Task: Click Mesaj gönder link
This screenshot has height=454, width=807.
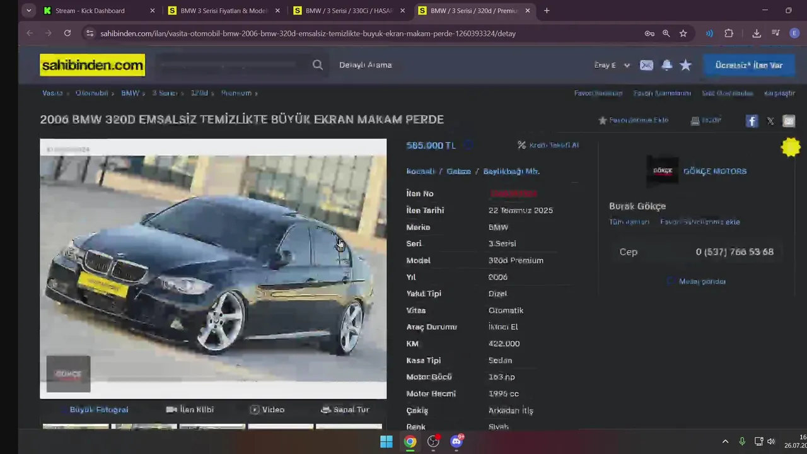Action: click(x=697, y=281)
